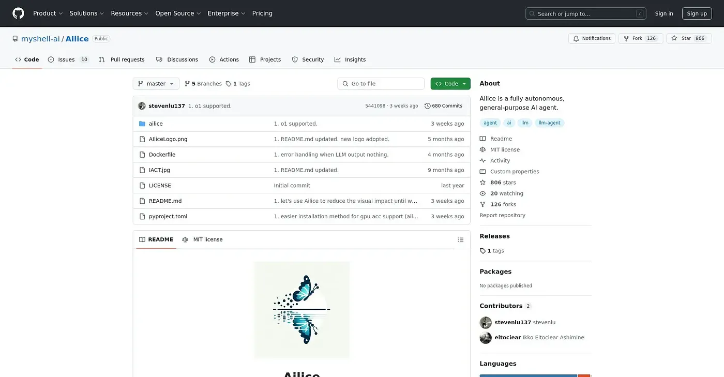Click the Sign up button
This screenshot has width=724, height=377.
click(x=697, y=13)
